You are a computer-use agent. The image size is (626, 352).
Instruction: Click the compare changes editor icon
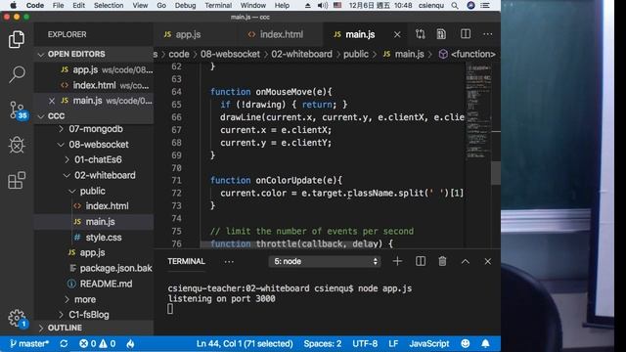coord(420,34)
